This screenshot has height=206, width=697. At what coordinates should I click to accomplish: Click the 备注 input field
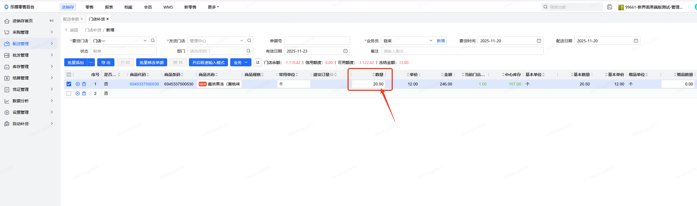click(462, 51)
